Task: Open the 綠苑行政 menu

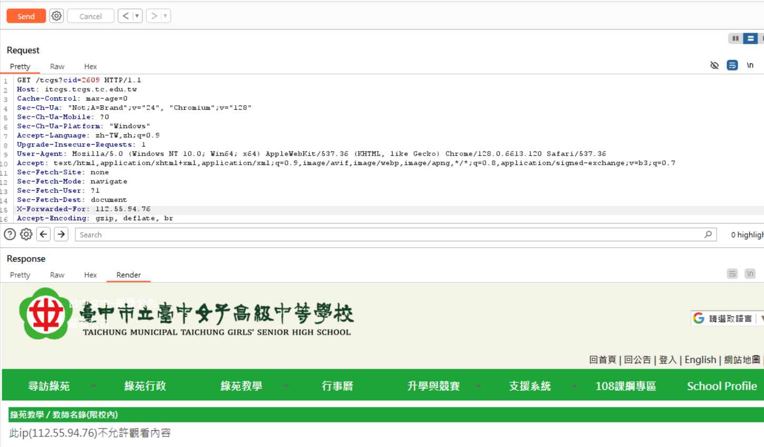Action: pos(145,386)
